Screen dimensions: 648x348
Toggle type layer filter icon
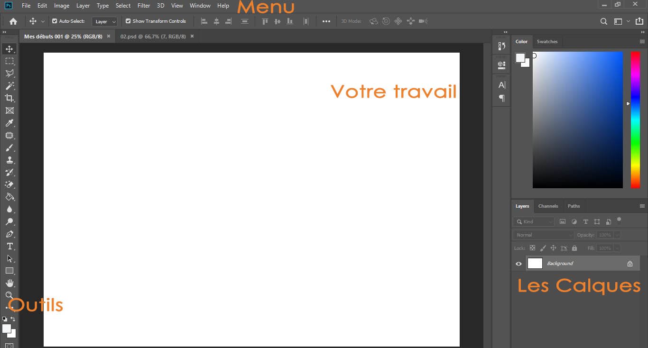tap(585, 221)
